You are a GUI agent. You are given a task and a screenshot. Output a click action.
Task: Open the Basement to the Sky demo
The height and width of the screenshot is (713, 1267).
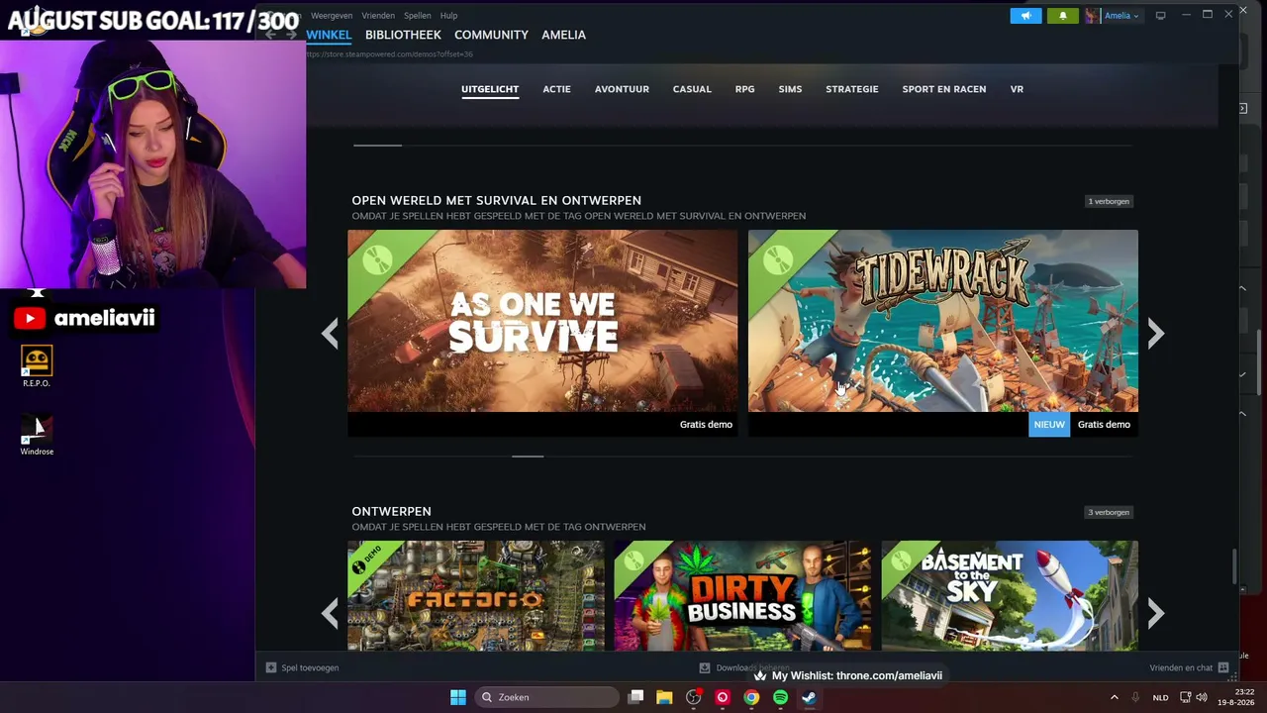pos(1010,595)
